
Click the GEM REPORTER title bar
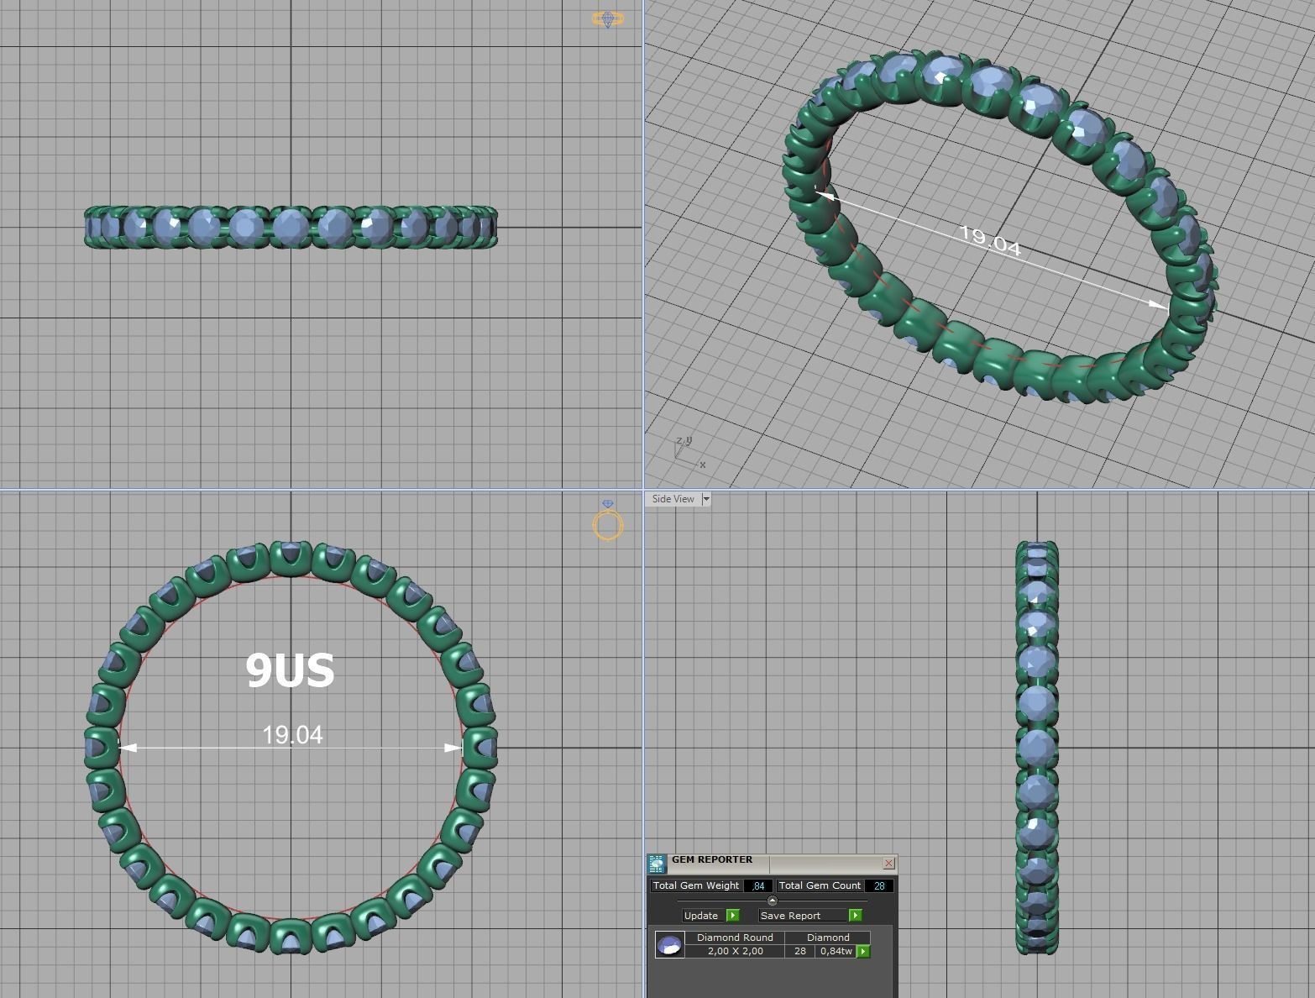[773, 863]
